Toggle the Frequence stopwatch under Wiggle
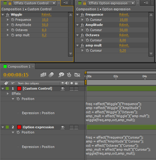This screenshot has height=160, width=156. [13, 20]
